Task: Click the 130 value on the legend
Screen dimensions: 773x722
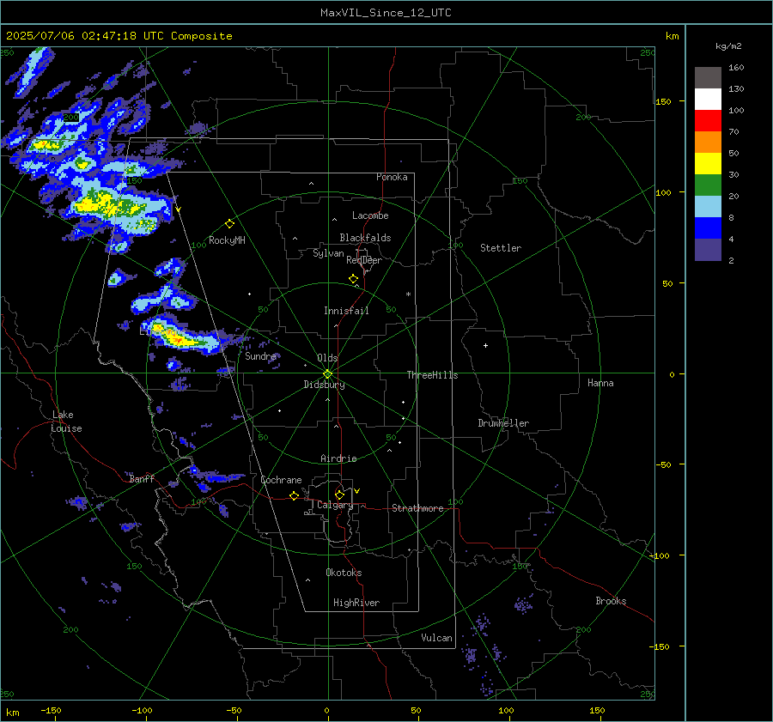Action: (x=736, y=88)
